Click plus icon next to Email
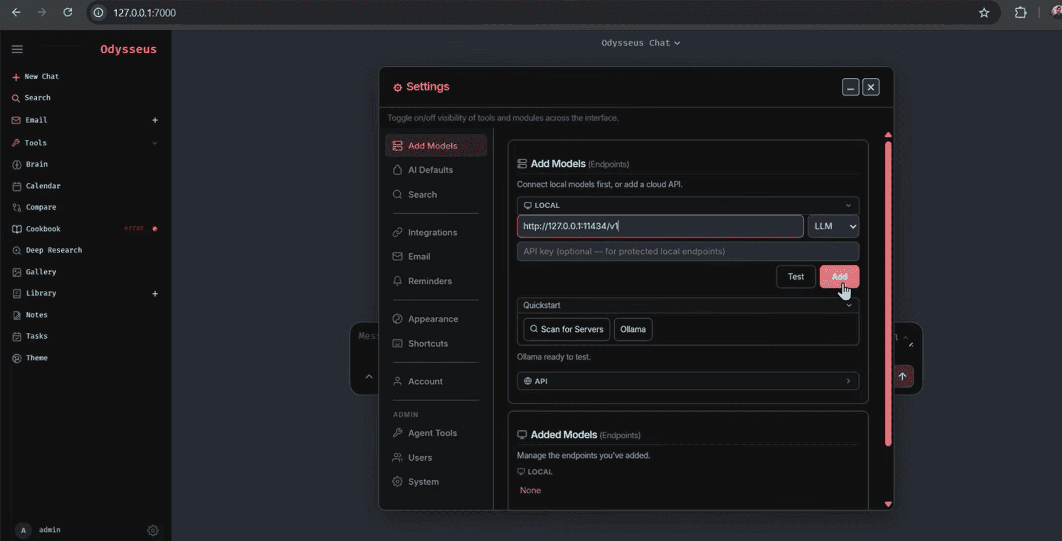Image resolution: width=1062 pixels, height=541 pixels. click(155, 120)
